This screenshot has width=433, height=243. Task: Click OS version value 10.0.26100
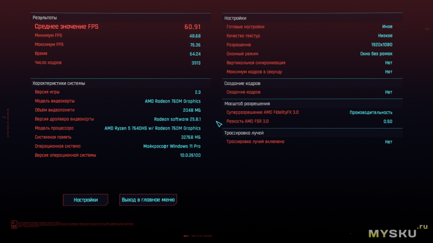191,155
